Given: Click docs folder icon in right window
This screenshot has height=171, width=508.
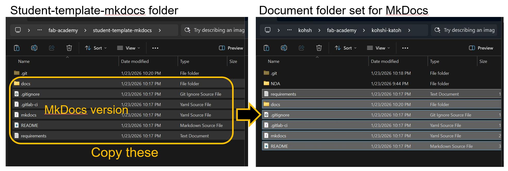Looking at the screenshot, I should pyautogui.click(x=266, y=104).
